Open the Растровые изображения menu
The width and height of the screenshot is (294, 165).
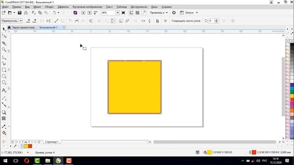coord(87,7)
